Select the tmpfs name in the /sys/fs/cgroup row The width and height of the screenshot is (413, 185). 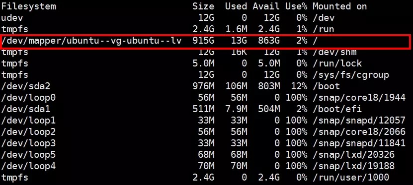click(x=15, y=75)
